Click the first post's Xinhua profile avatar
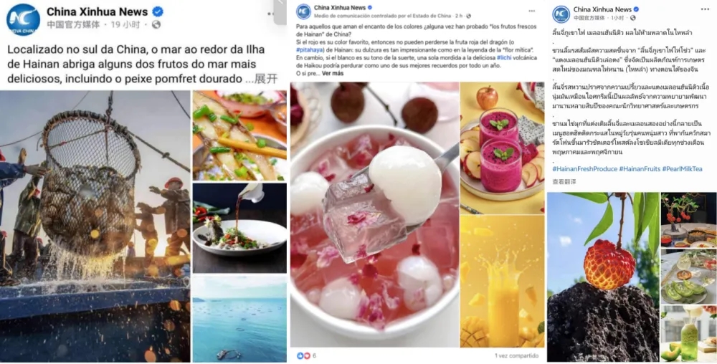This screenshot has height=364, width=717. 23,19
